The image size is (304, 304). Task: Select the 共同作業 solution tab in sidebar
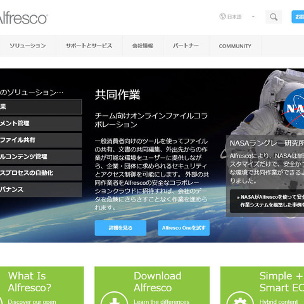[x=41, y=107]
